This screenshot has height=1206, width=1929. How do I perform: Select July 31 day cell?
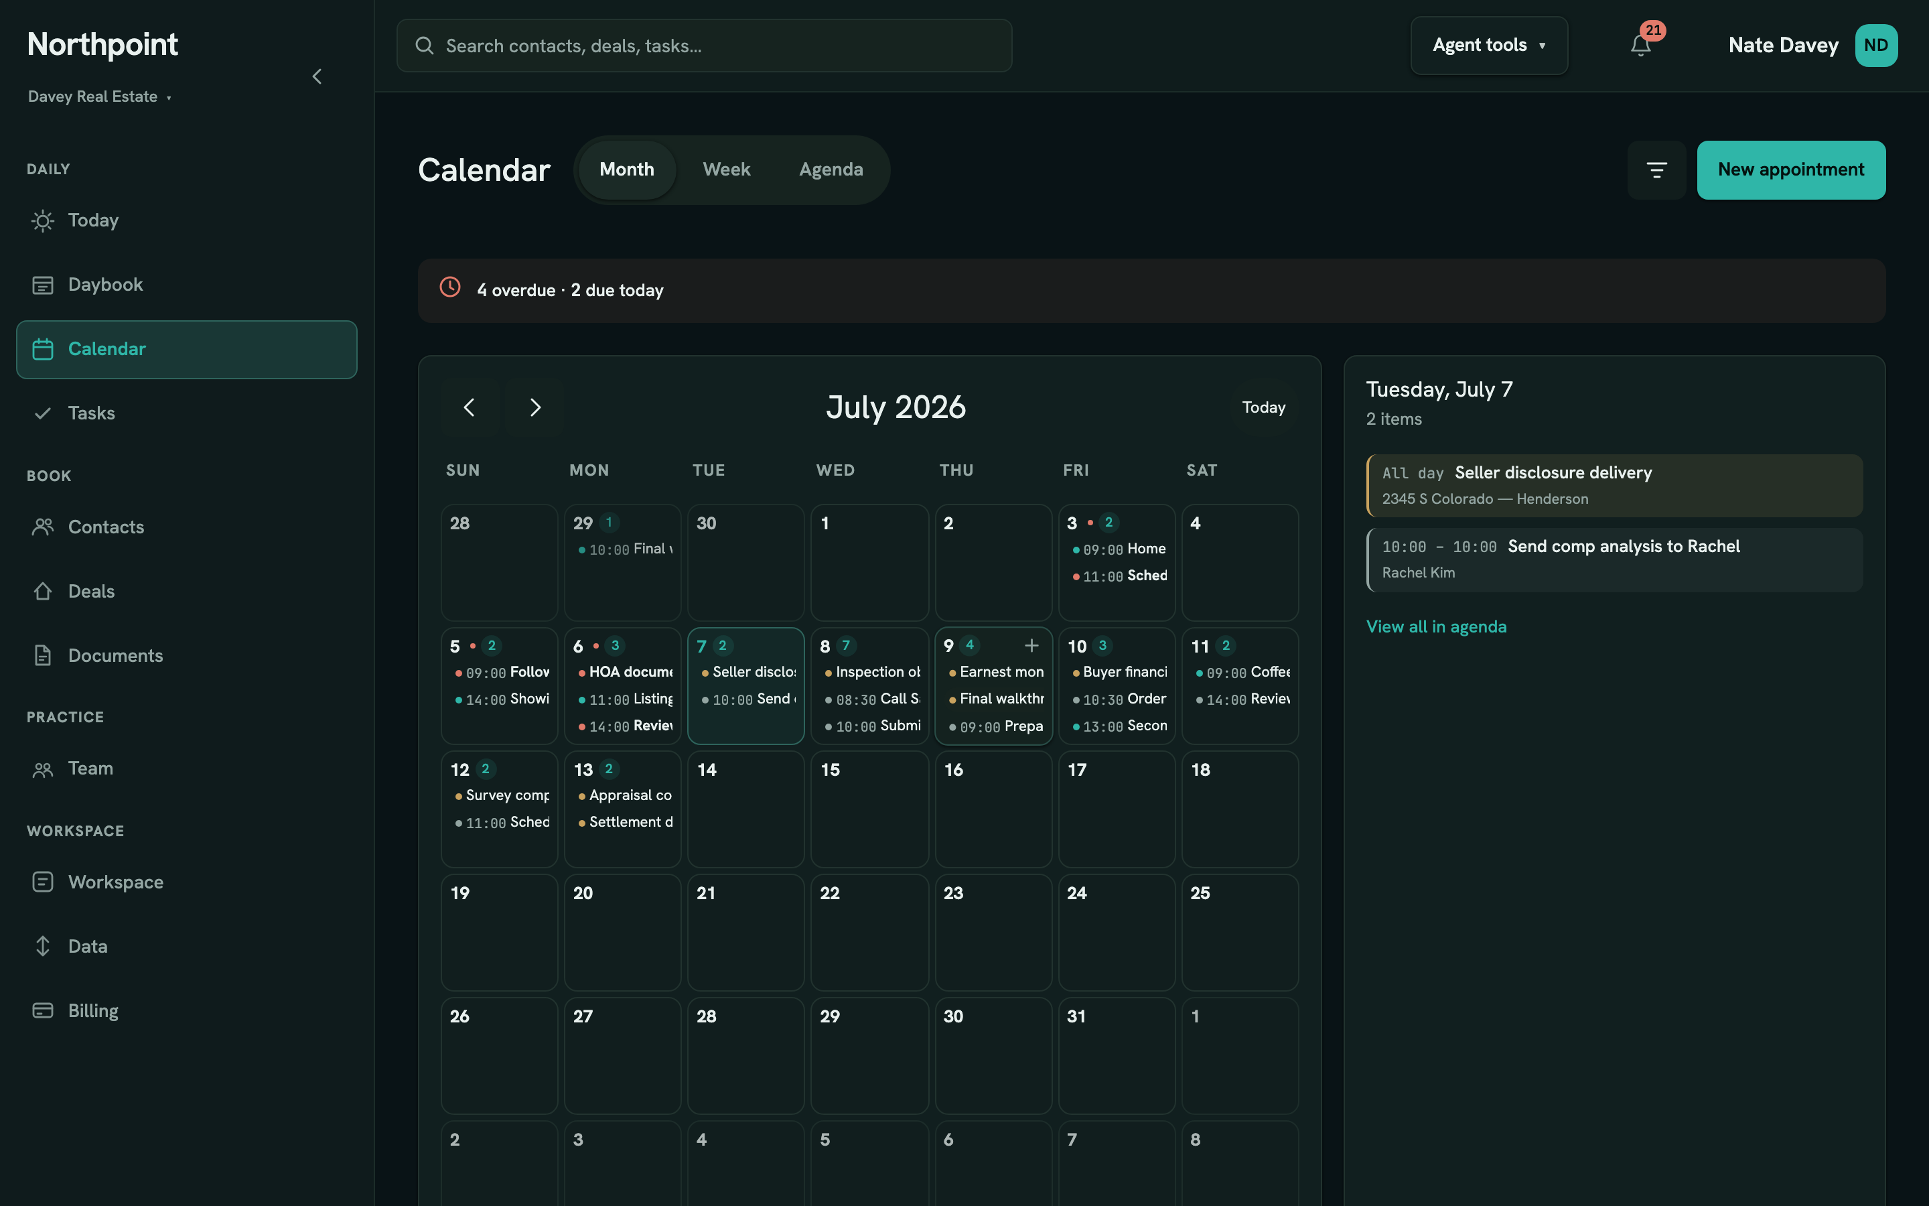click(1116, 1056)
